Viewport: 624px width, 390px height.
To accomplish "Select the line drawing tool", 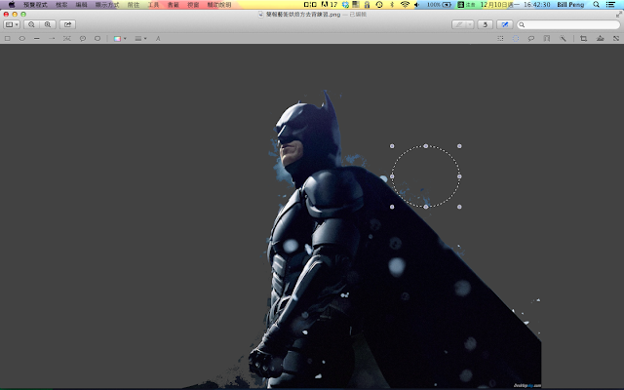I will [x=37, y=39].
